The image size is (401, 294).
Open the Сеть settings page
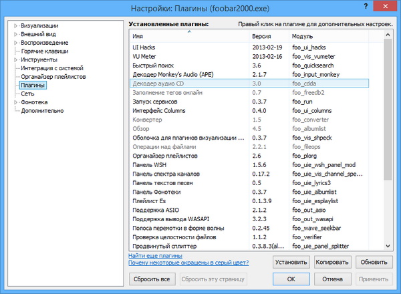(x=27, y=94)
